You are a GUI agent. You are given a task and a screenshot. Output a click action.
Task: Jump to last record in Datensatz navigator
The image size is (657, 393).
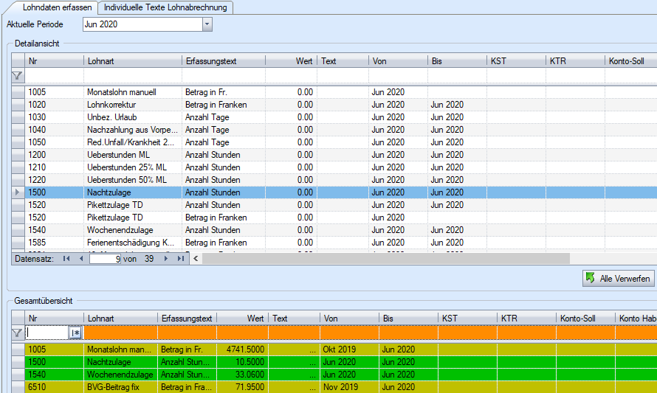(181, 259)
